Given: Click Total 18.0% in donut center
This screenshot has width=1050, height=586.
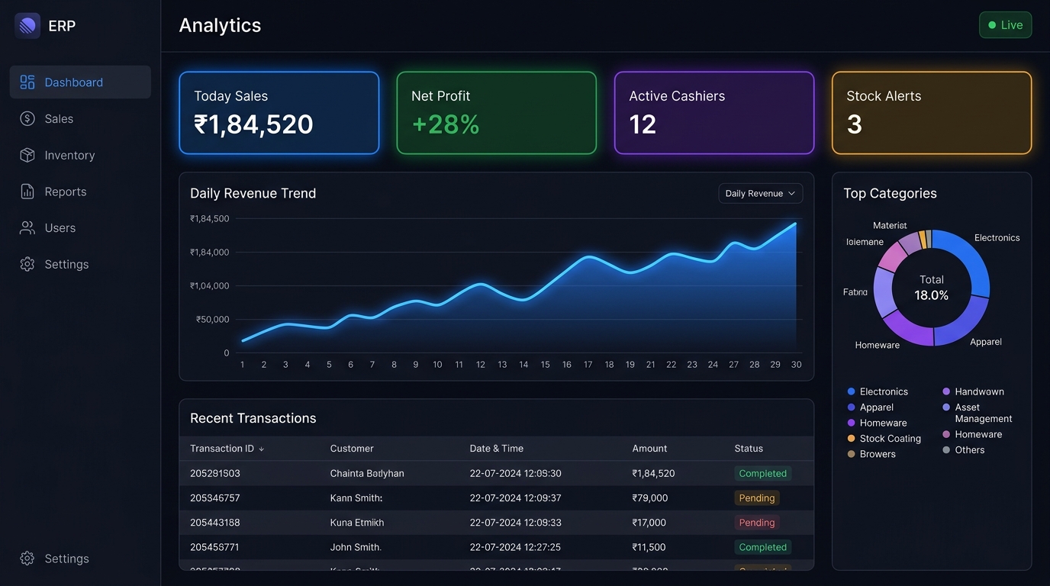Looking at the screenshot, I should pyautogui.click(x=932, y=288).
